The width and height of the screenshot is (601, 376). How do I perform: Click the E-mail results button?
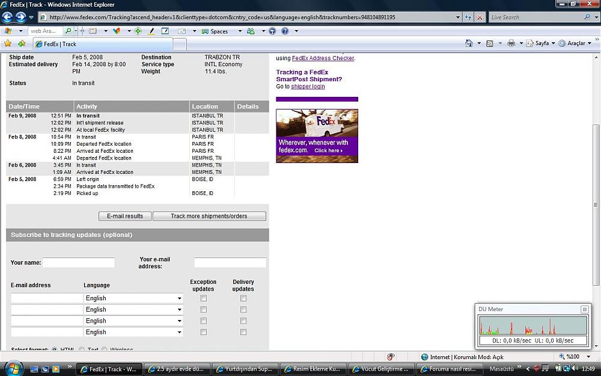pos(125,216)
